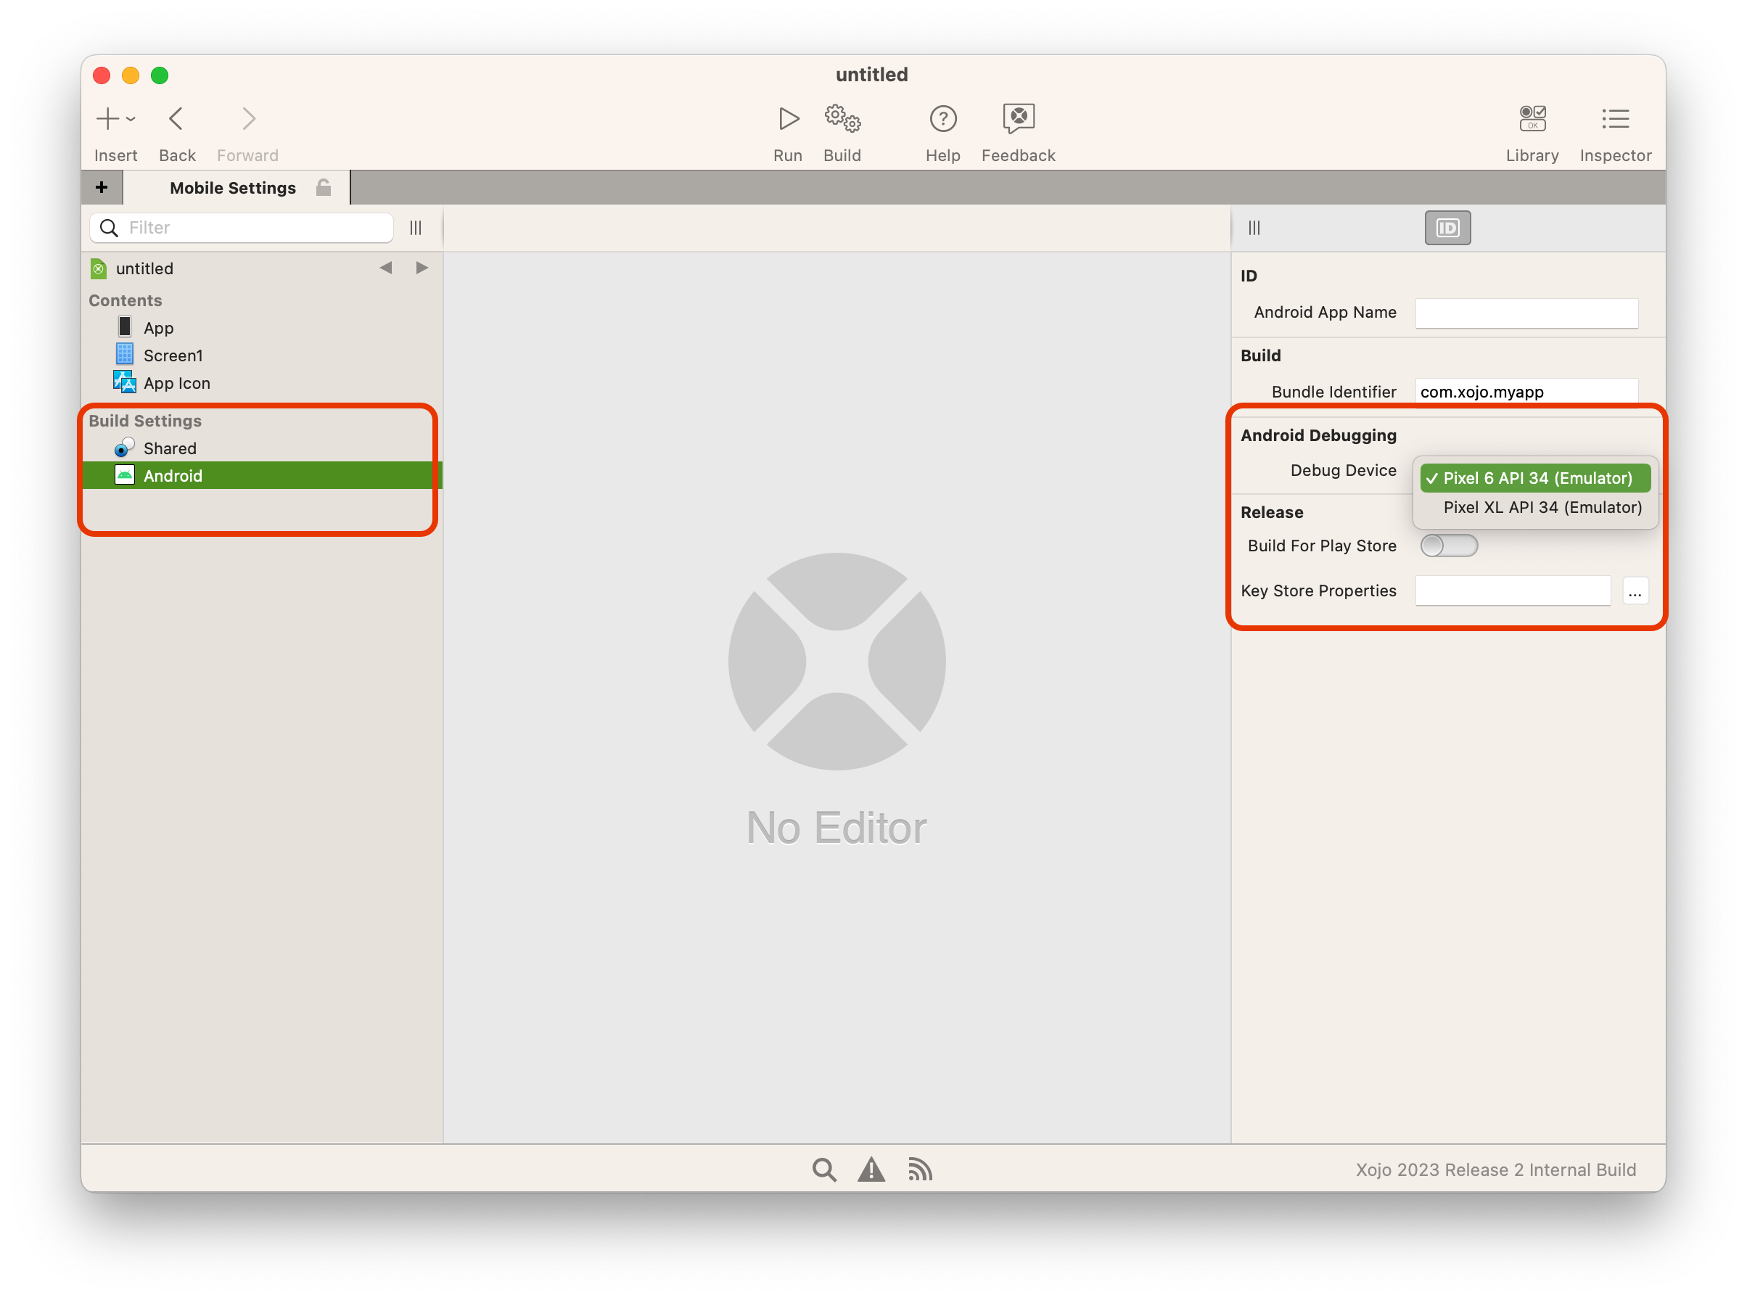Viewport: 1747px width, 1300px height.
Task: Open the Insert dropdown arrow
Action: tap(131, 120)
